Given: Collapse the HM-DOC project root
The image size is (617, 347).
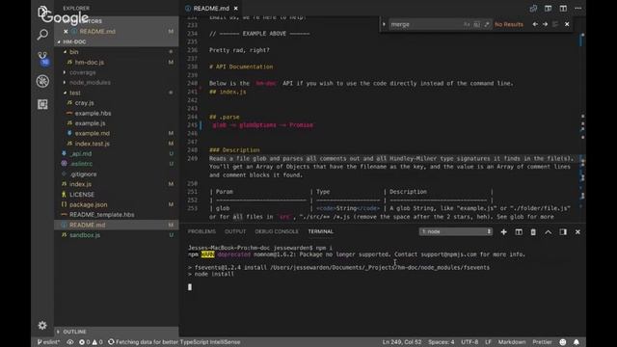Looking at the screenshot, I should 59,41.
